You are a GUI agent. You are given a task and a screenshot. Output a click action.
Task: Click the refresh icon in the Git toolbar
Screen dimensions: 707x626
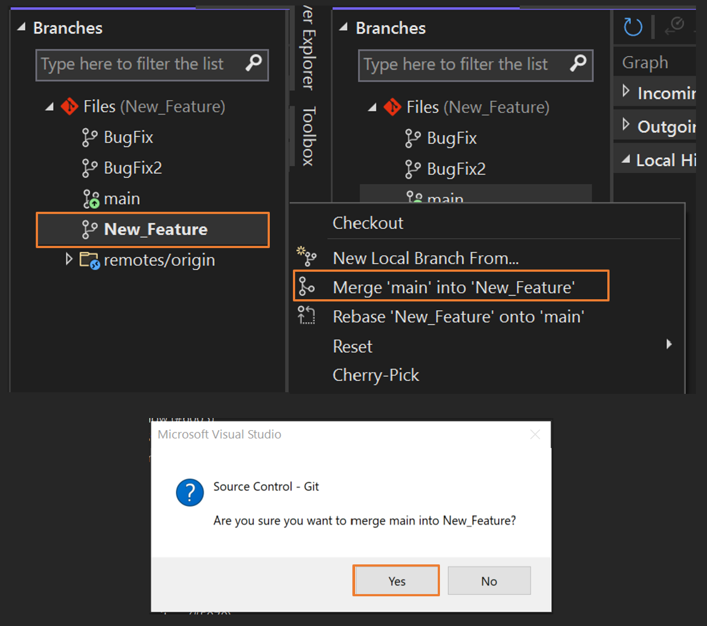[x=632, y=27]
